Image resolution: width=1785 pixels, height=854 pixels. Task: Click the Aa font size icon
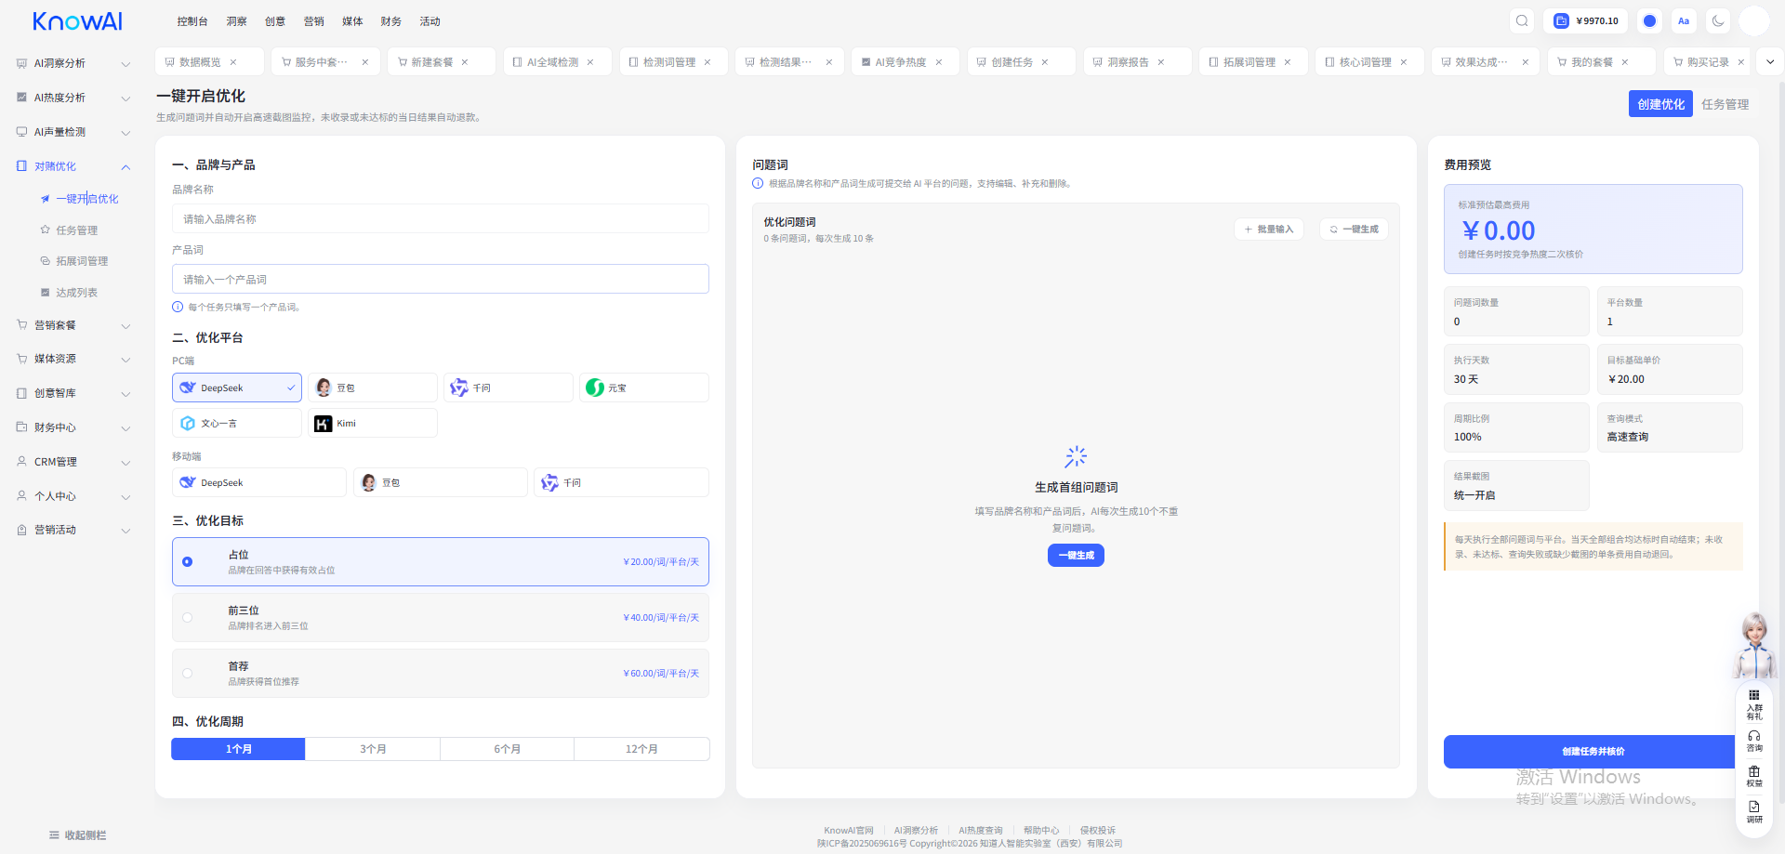[x=1684, y=20]
